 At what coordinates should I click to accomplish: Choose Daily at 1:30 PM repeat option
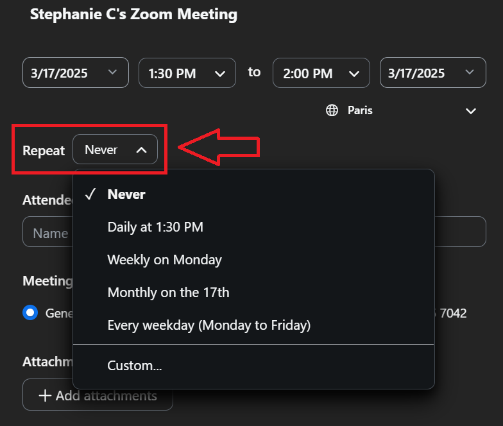pos(155,226)
